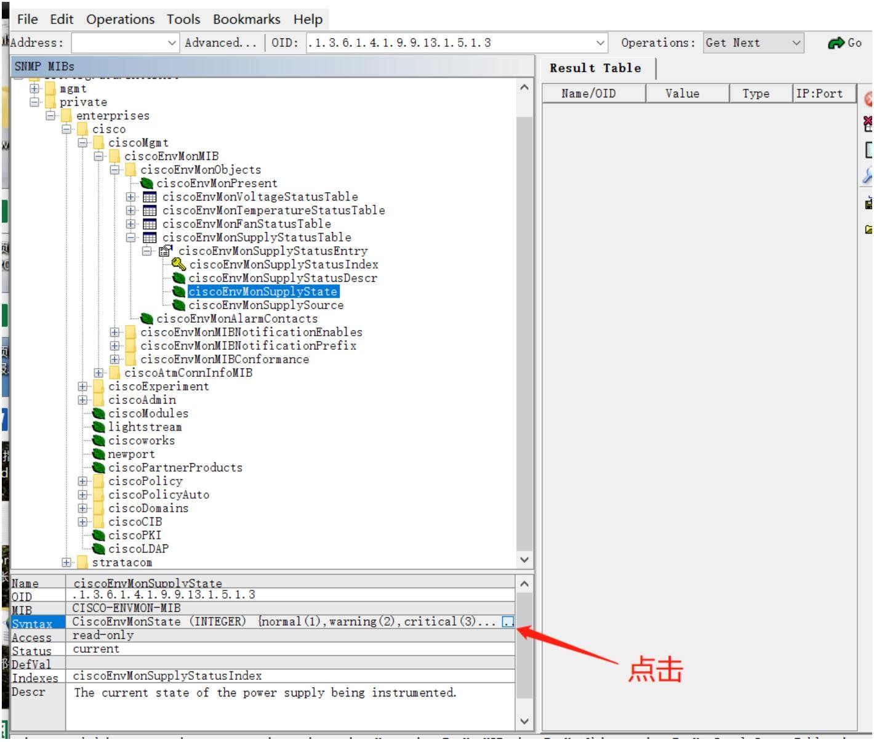Open the Edit menu
The height and width of the screenshot is (742, 874).
click(x=62, y=20)
